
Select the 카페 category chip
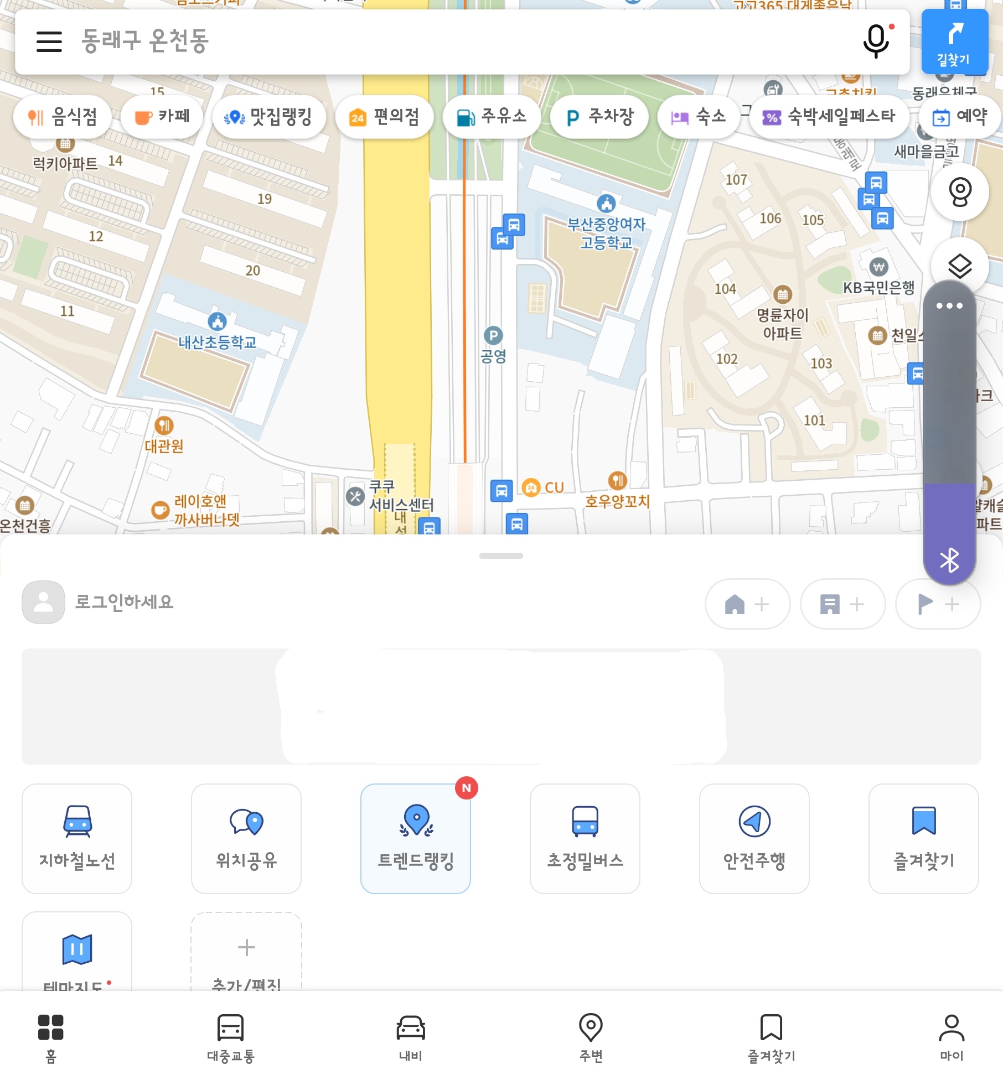(162, 117)
